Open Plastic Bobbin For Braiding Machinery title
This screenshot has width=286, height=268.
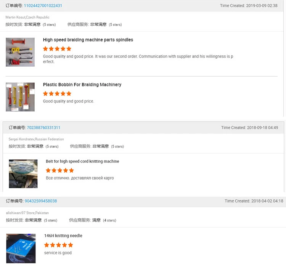[82, 85]
